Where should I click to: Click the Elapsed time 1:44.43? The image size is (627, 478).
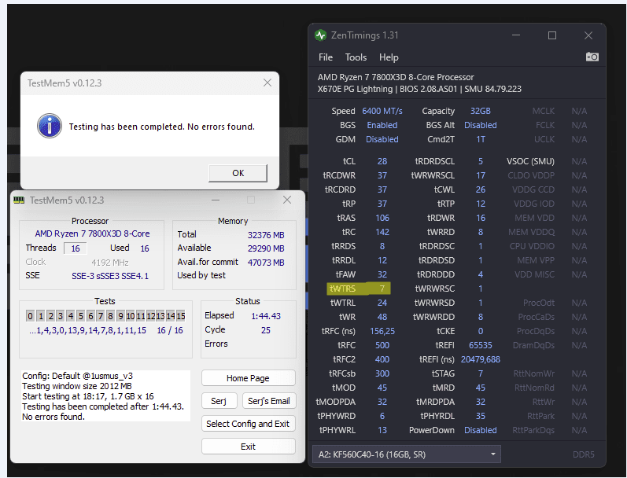[266, 316]
